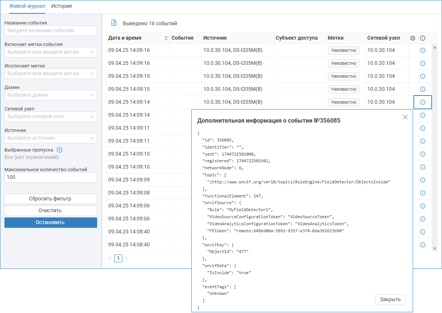The width and height of the screenshot is (442, 313).
Task: Click the Сбросить фильтр button
Action: [x=50, y=199]
